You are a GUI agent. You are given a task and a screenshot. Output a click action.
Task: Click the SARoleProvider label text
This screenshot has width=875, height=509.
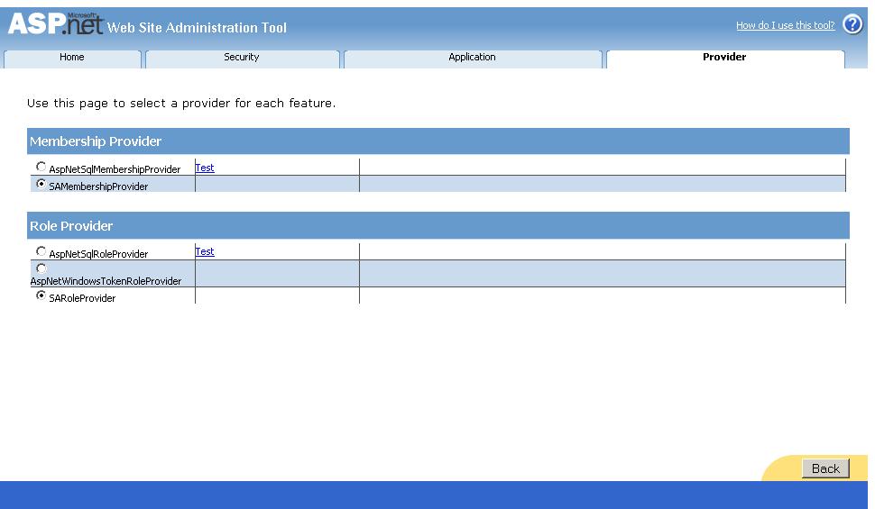tap(83, 298)
